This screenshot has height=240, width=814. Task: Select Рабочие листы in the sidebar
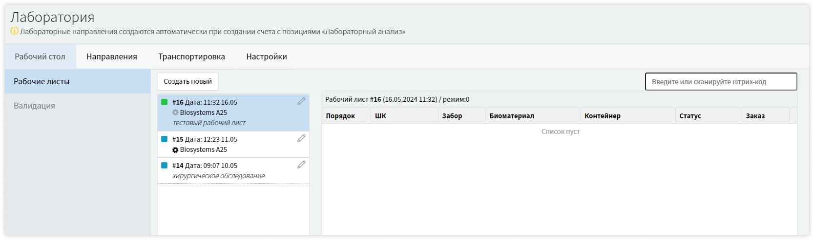click(x=42, y=81)
